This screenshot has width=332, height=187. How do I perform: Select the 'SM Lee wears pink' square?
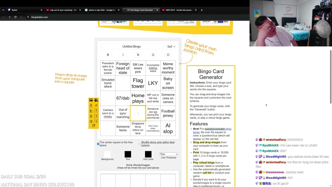coord(138,68)
